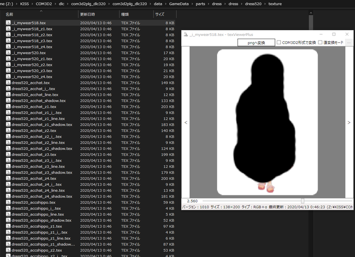The height and width of the screenshot is (257, 355).
Task: Click the file icon of dress520_accshippo.tex
Action: (x=8, y=202)
